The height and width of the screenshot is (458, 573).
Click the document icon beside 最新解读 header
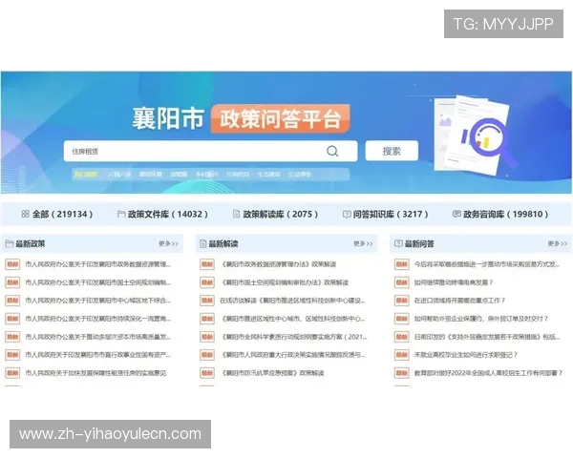point(202,243)
